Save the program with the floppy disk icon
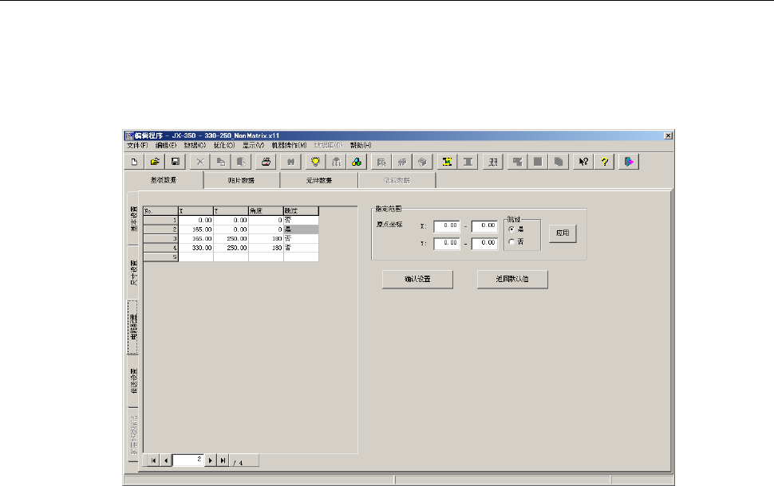This screenshot has width=774, height=486. point(176,162)
